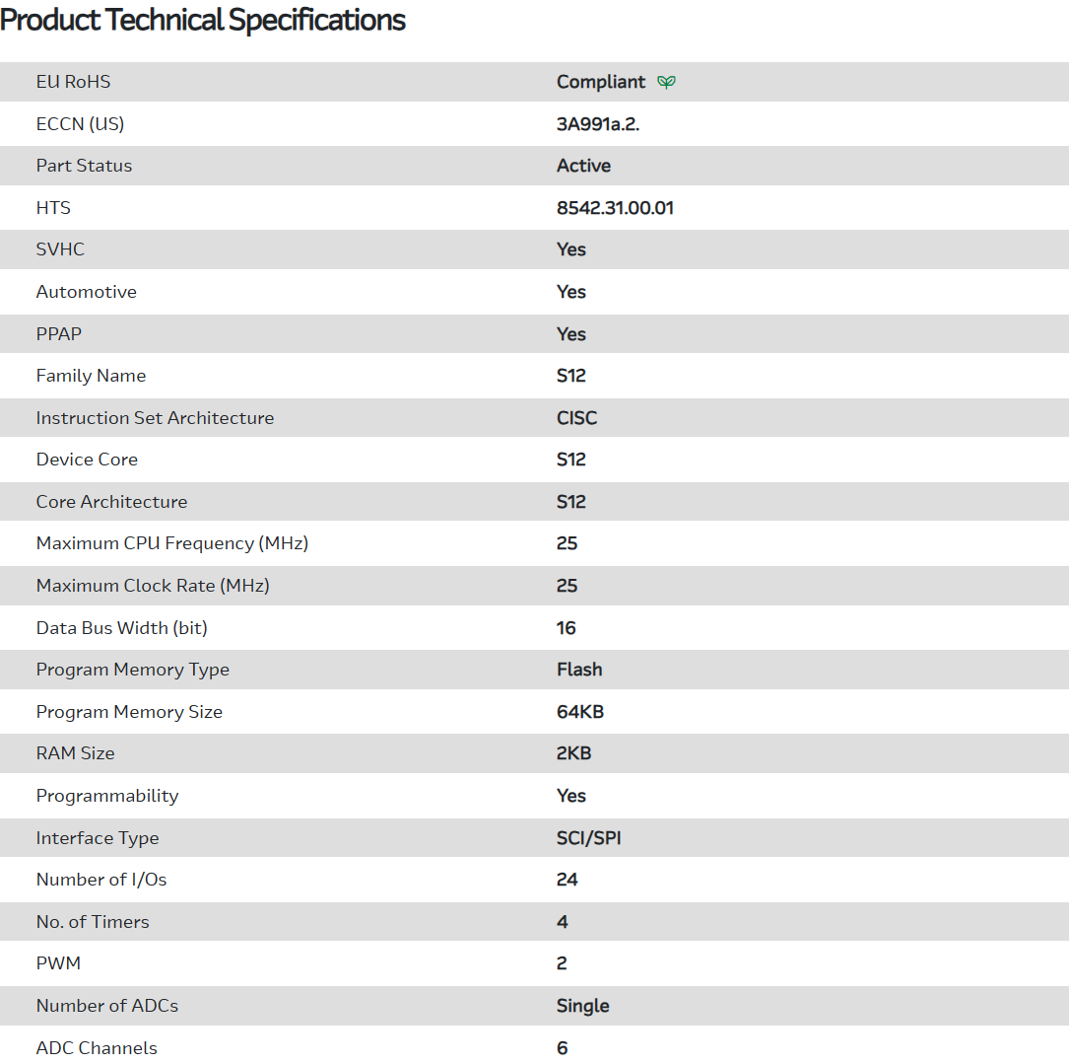The image size is (1069, 1064).
Task: Click the green leaf icon beside Compliant
Action: pyautogui.click(x=666, y=82)
